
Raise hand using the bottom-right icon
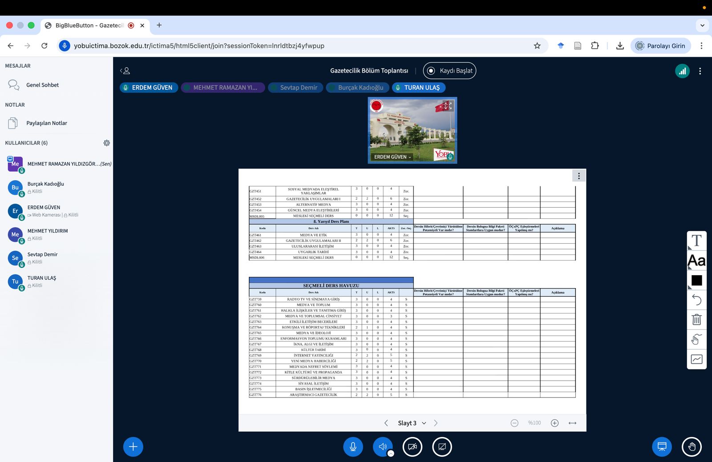tap(692, 447)
